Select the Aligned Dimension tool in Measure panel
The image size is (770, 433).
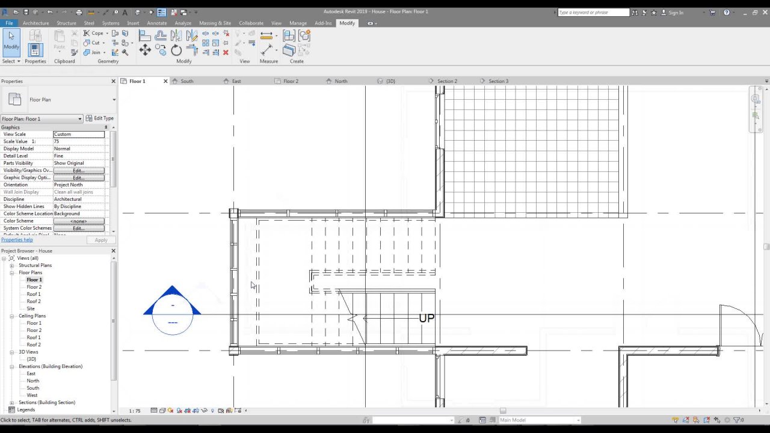click(x=266, y=35)
